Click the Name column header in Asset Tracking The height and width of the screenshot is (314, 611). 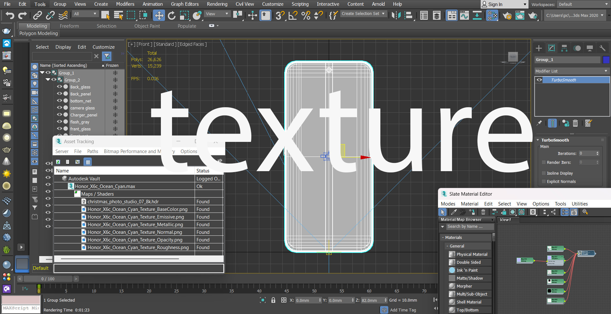point(124,171)
